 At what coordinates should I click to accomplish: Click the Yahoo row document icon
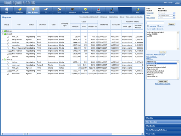click(8, 62)
